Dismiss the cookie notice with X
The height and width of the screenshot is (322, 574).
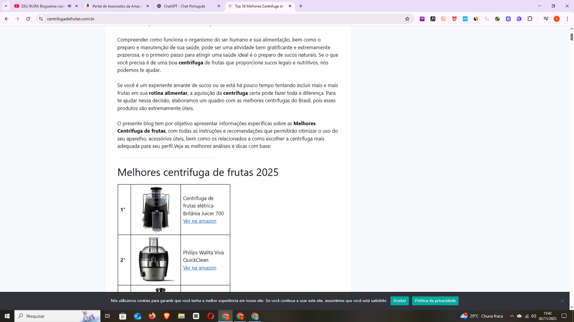[562, 301]
